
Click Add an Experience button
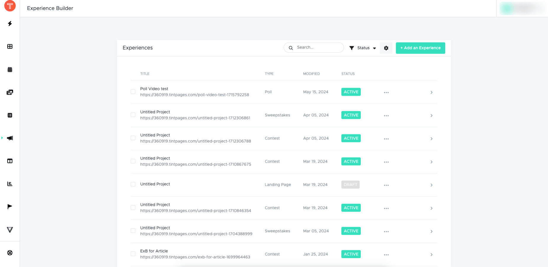coord(420,48)
